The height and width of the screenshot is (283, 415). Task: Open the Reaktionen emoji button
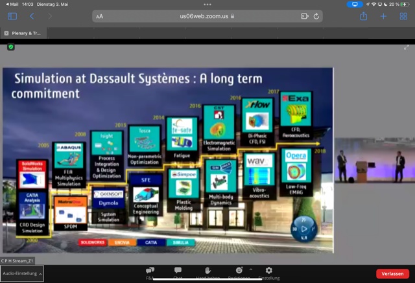coord(239,273)
